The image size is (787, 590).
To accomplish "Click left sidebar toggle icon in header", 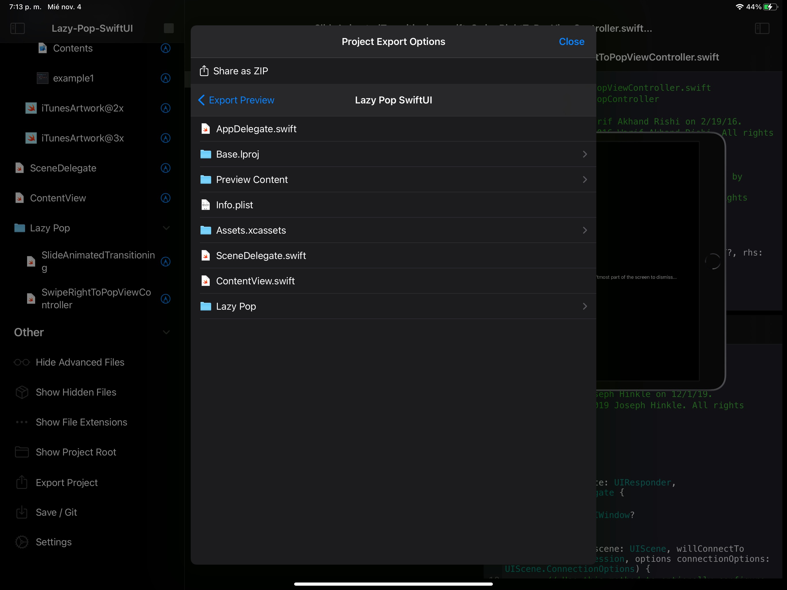I will tap(18, 29).
